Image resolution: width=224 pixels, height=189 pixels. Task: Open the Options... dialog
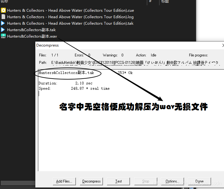[x=173, y=181]
